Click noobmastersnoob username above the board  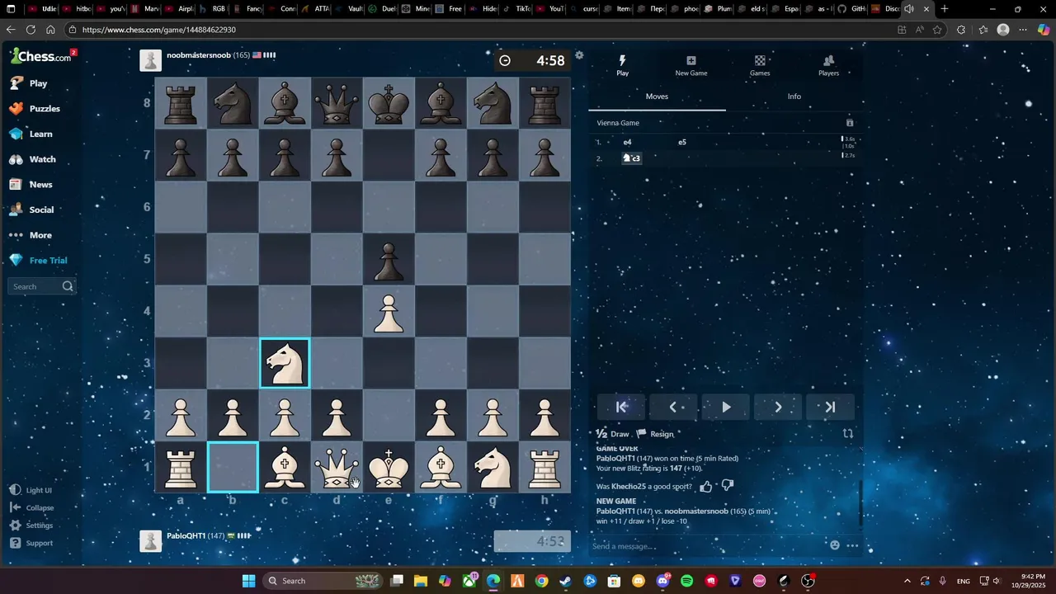pyautogui.click(x=198, y=55)
